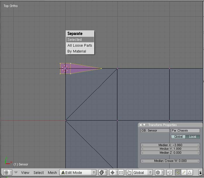Image resolution: width=204 pixels, height=178 pixels.
Task: Click the partially visible occlude geometry icon
Action: [x=200, y=172]
